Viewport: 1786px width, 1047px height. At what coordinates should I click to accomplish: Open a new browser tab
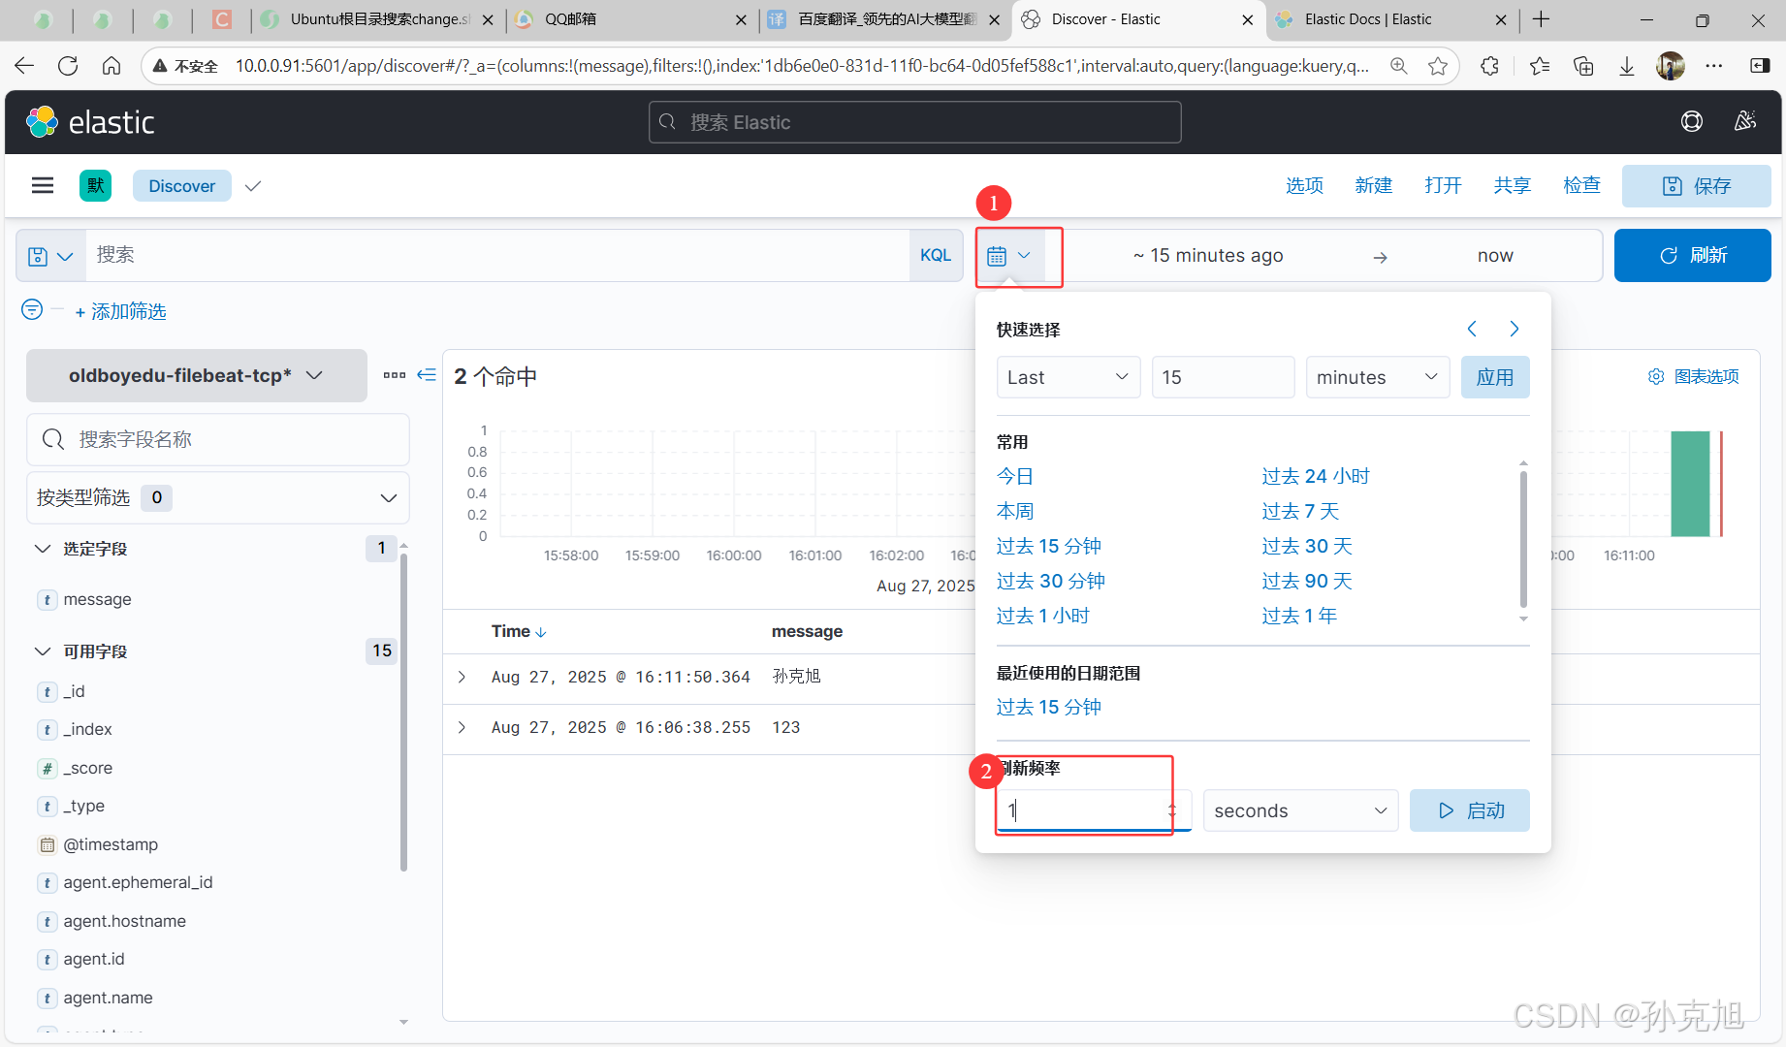click(x=1542, y=19)
